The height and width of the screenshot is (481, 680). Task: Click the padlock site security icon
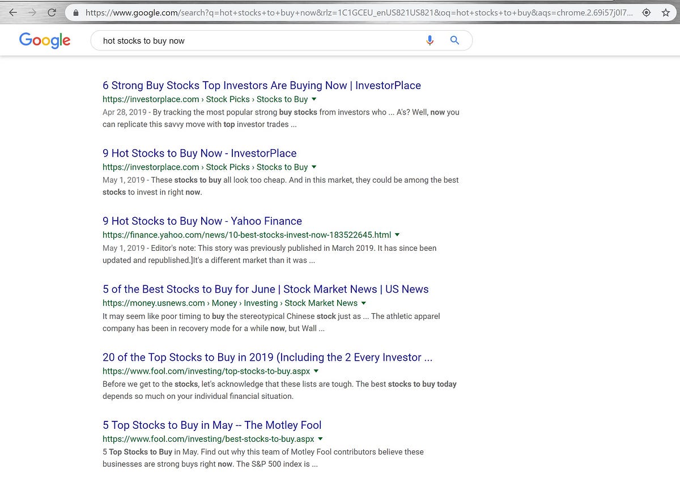(x=76, y=12)
